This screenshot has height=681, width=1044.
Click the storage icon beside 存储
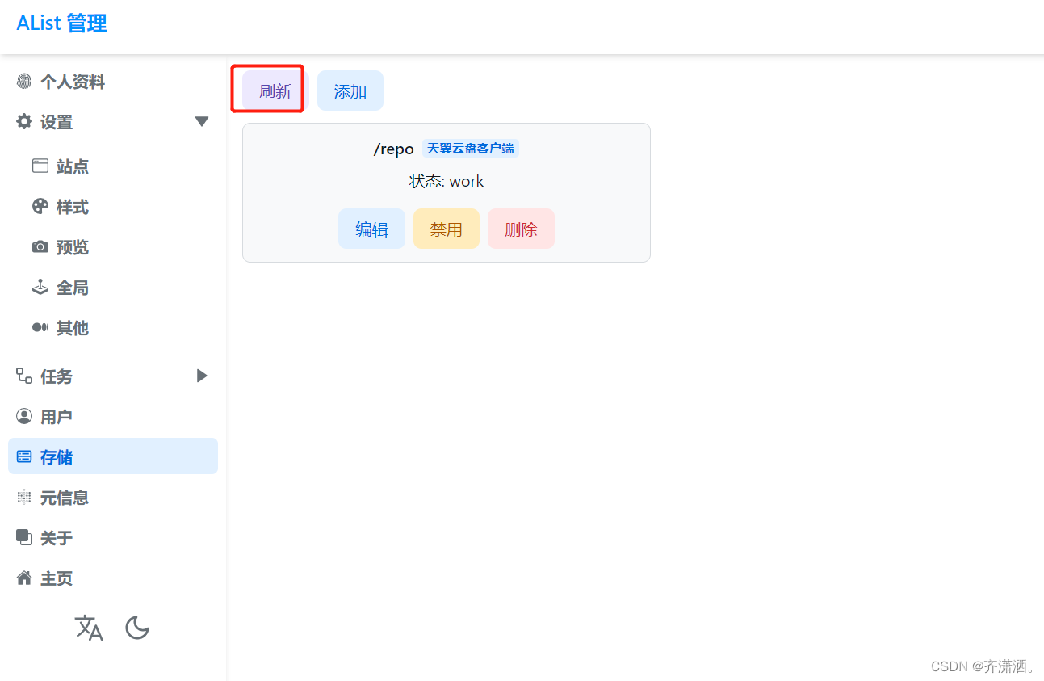coord(24,457)
